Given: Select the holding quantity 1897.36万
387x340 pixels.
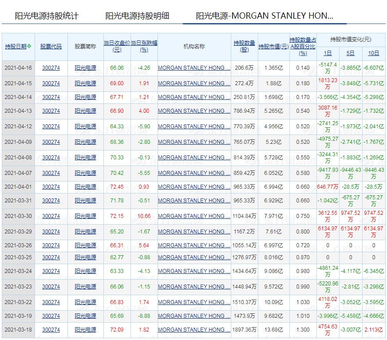Looking at the screenshot, I should click(x=245, y=330).
